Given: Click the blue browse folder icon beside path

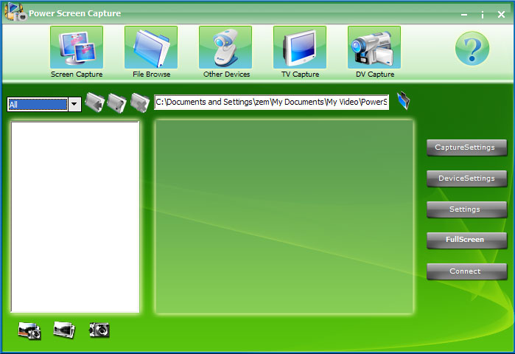Looking at the screenshot, I should tap(403, 101).
